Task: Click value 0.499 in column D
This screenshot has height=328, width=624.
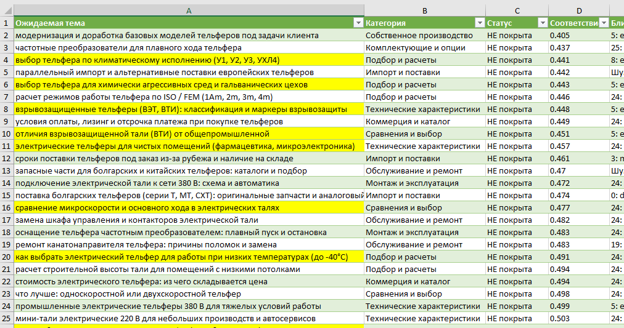Action: coord(578,306)
